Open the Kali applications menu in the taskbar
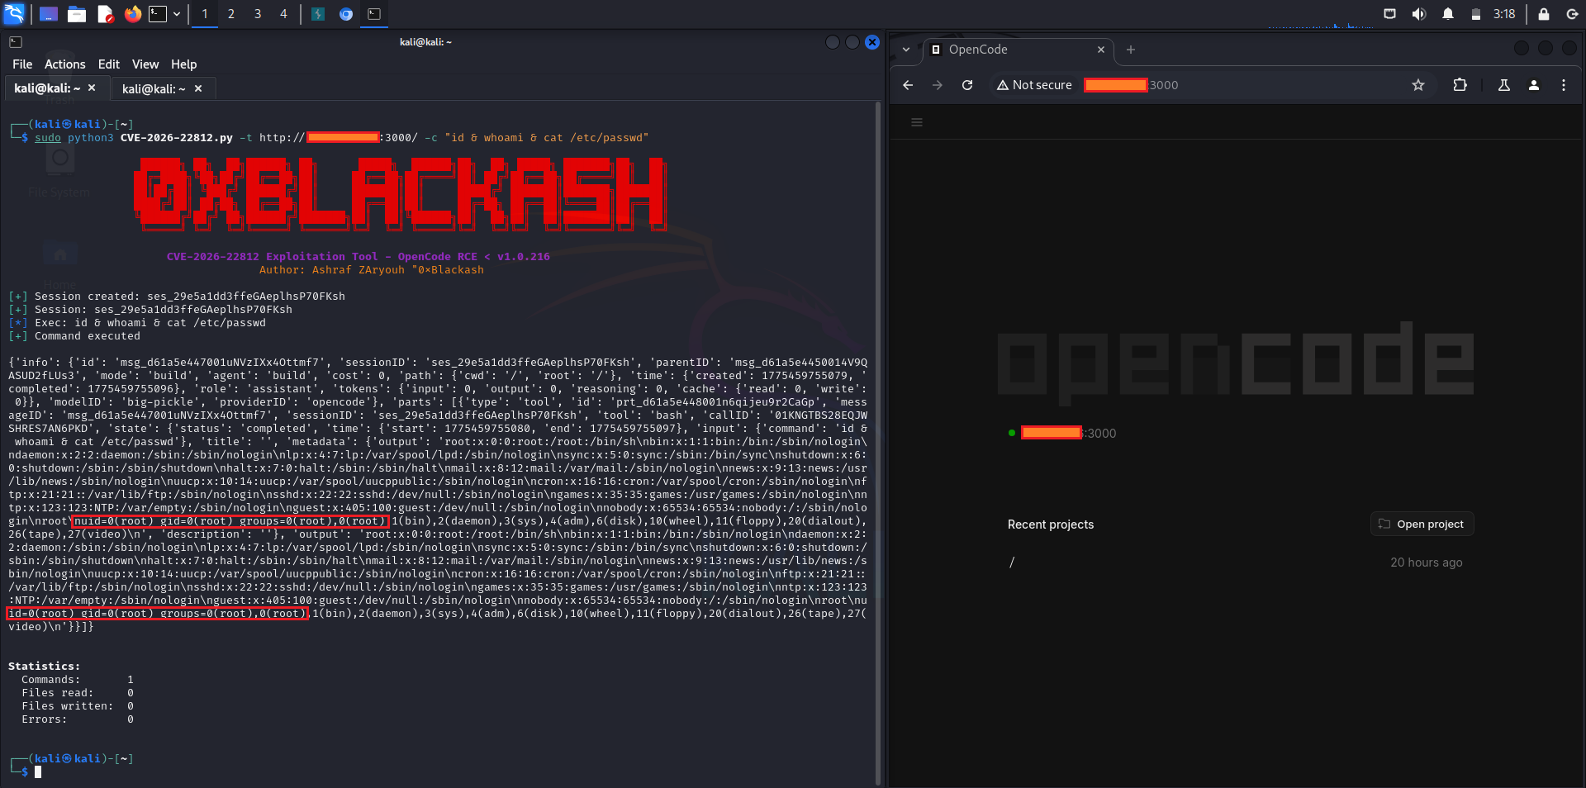This screenshot has width=1586, height=788. 14,14
